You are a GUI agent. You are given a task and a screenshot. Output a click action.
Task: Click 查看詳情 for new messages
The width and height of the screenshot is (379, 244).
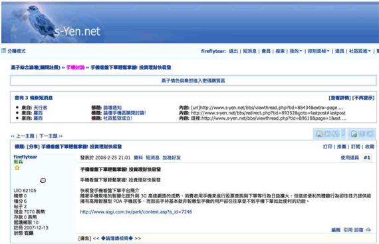(x=340, y=98)
